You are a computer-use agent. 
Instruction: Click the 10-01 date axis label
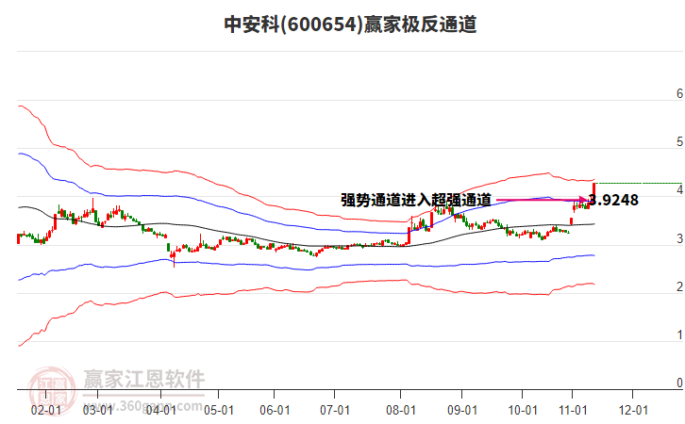click(x=523, y=410)
